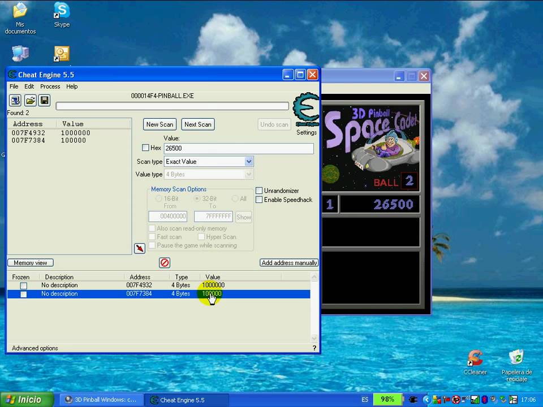The image size is (543, 407).
Task: Click the red no-entry clear list icon
Action: [165, 263]
